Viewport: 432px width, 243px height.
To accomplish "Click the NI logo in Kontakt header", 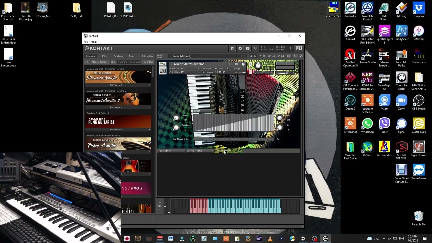I will pos(299,48).
